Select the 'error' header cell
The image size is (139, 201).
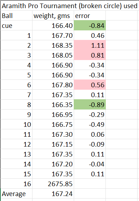[90, 16]
